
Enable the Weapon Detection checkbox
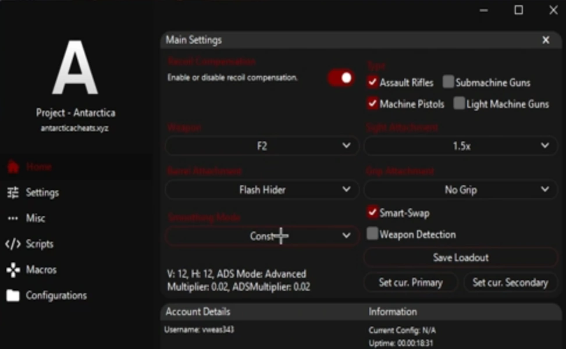click(372, 234)
